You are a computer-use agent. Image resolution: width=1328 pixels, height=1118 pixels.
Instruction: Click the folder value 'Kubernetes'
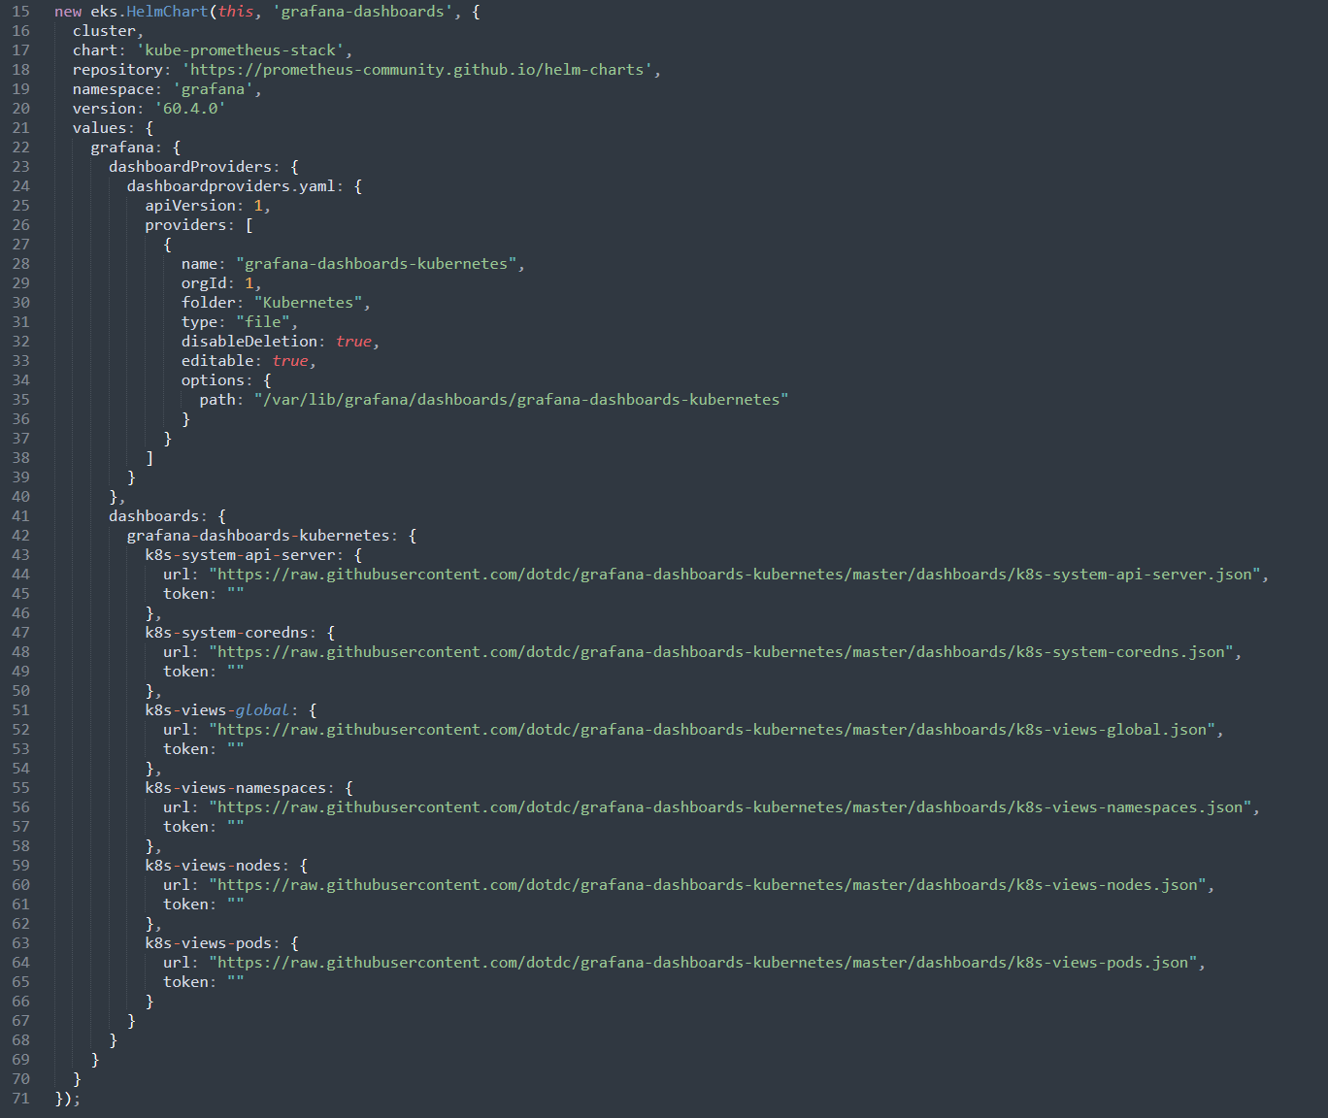[307, 302]
